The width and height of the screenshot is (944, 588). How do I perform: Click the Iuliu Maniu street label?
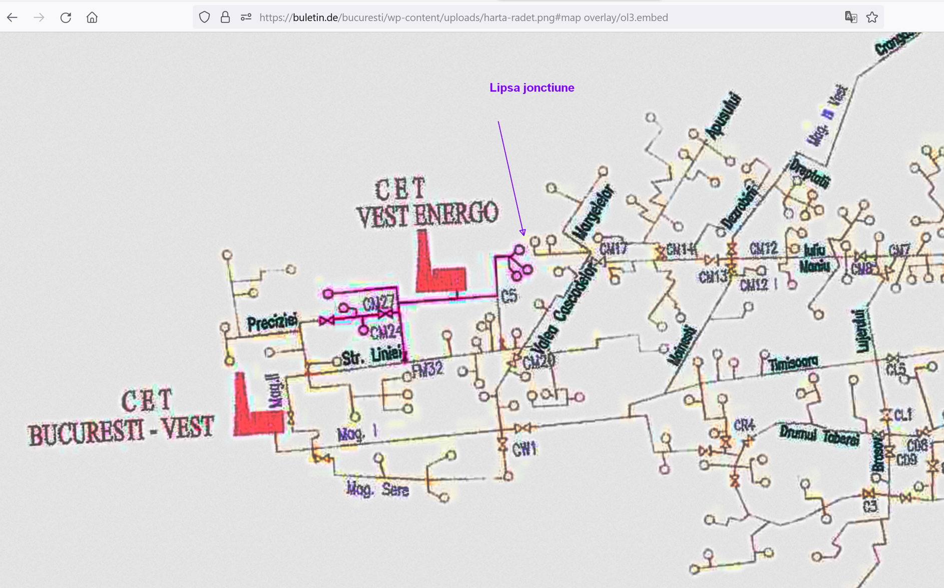[815, 258]
